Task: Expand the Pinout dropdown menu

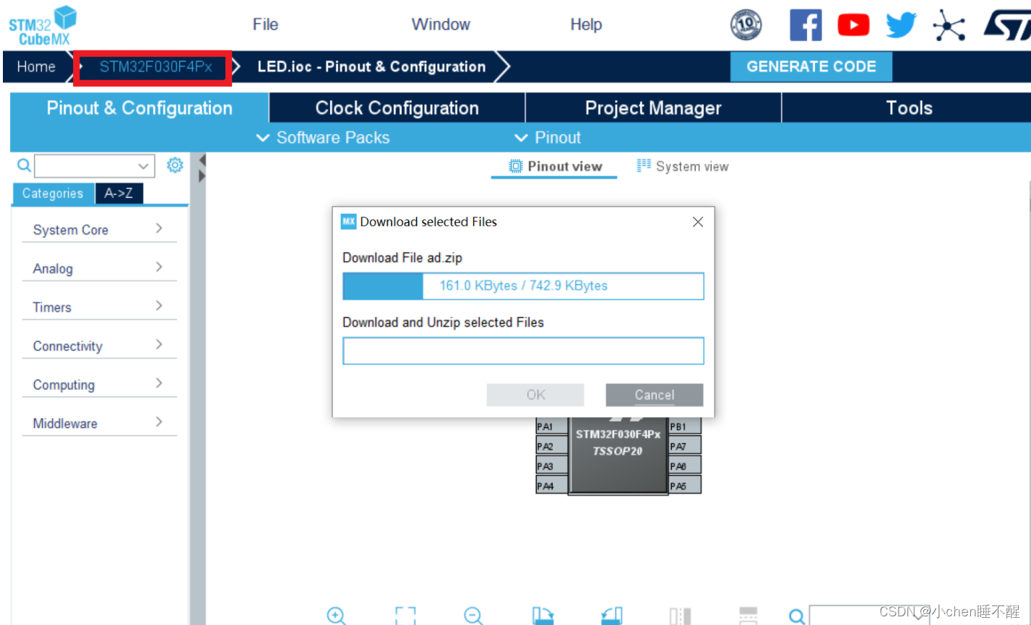Action: pyautogui.click(x=547, y=138)
